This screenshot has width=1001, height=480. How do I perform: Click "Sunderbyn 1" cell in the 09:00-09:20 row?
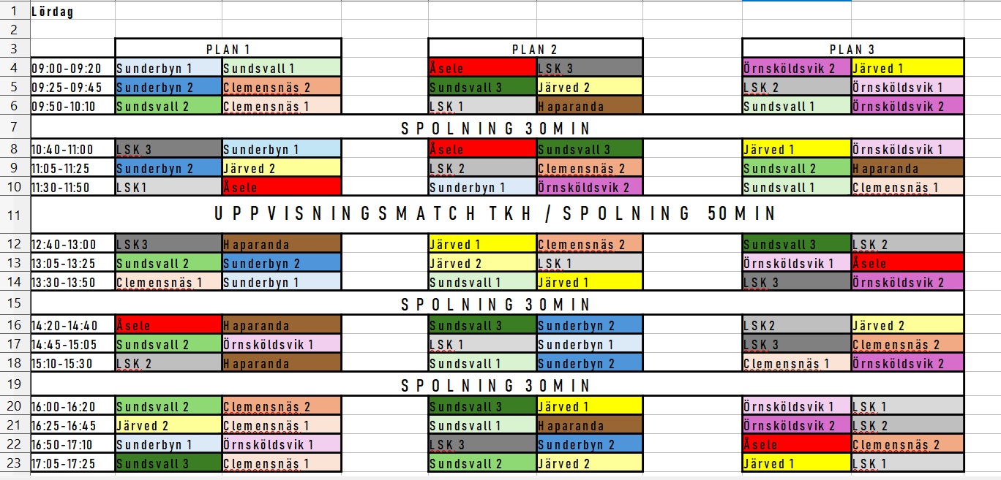(168, 69)
